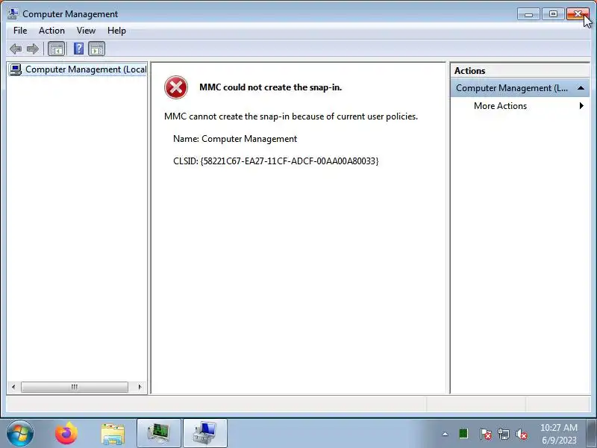Click the 'Name: Computer Management' text
This screenshot has height=448, width=597.
(235, 139)
